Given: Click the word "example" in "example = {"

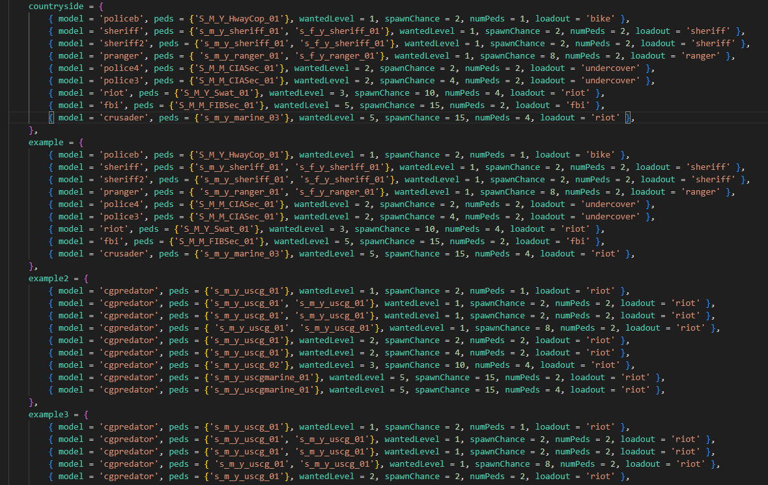Looking at the screenshot, I should 46,143.
